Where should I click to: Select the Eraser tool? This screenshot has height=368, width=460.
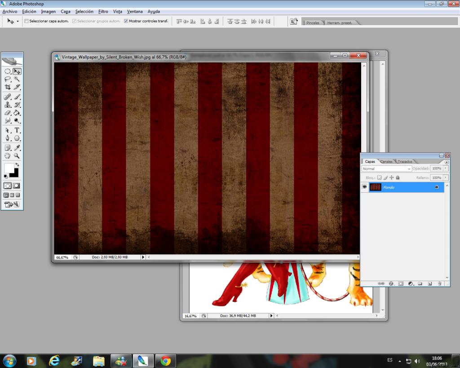coord(8,113)
